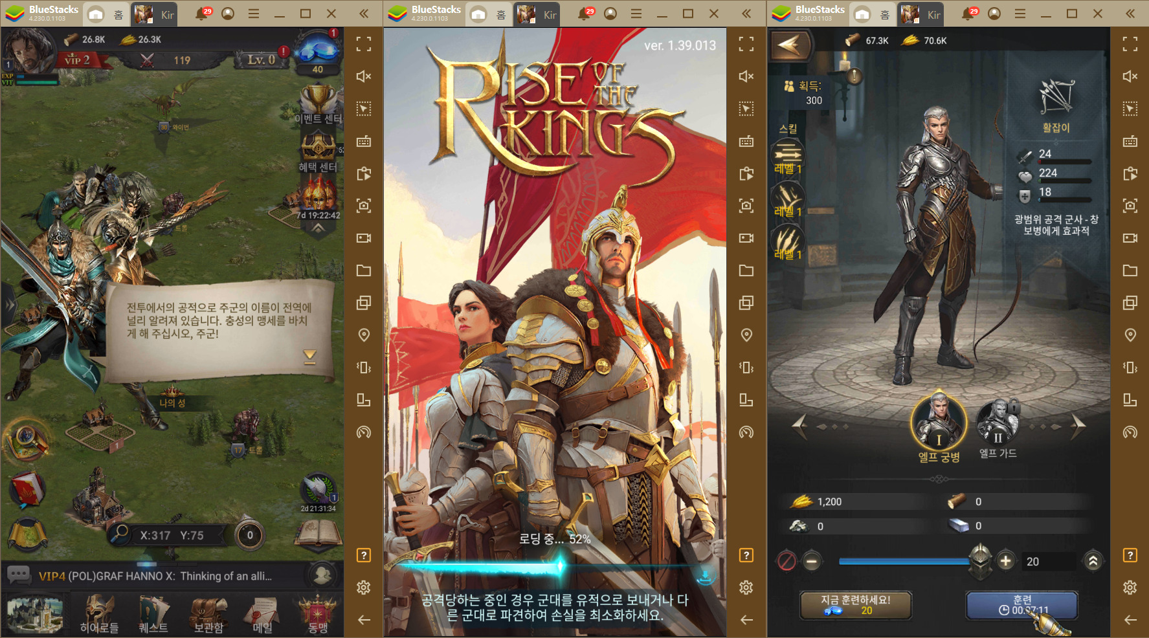Decrease training quantity with minus button
This screenshot has width=1149, height=638.
coord(812,561)
